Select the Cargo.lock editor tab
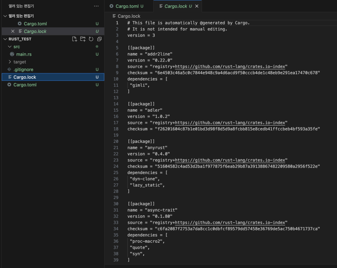 175,6
